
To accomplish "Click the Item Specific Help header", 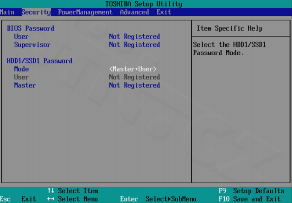I will [229, 28].
